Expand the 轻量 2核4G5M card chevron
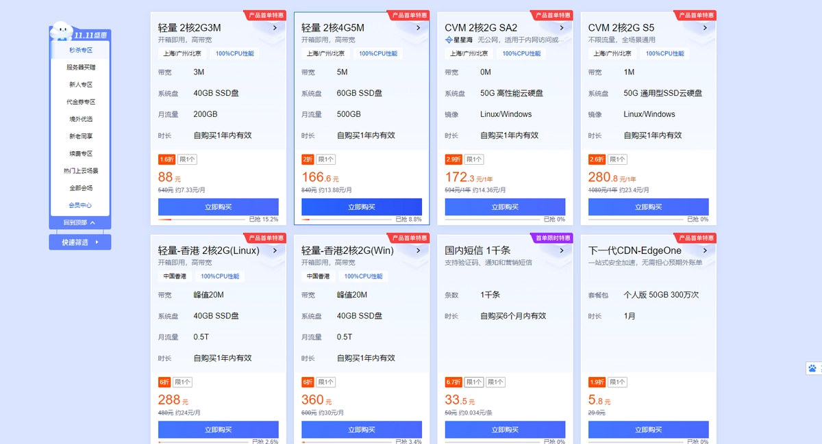Viewport: 822px width, 444px height. pos(418,28)
